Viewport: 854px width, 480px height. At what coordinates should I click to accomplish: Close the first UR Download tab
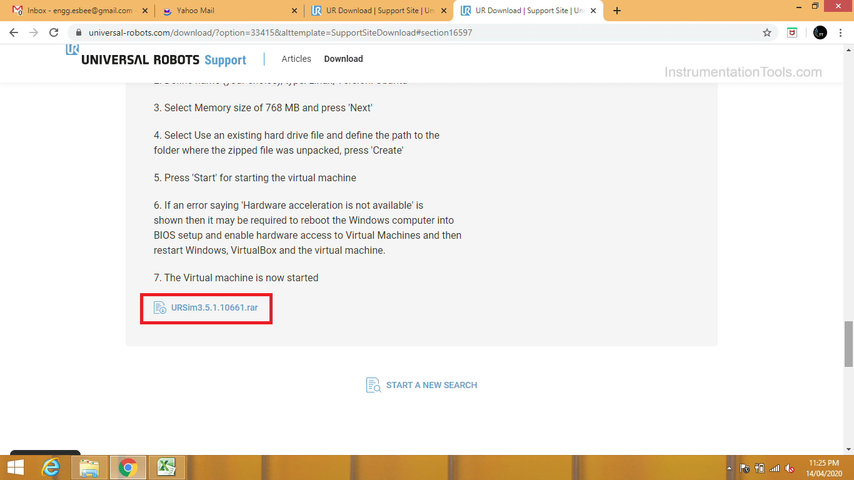click(x=445, y=11)
